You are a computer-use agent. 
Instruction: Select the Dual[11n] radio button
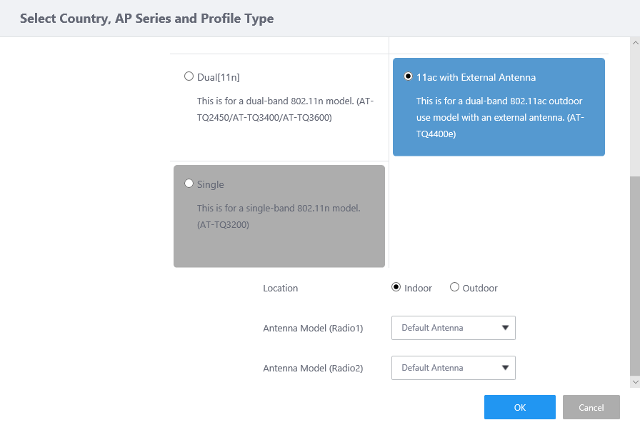pyautogui.click(x=189, y=76)
